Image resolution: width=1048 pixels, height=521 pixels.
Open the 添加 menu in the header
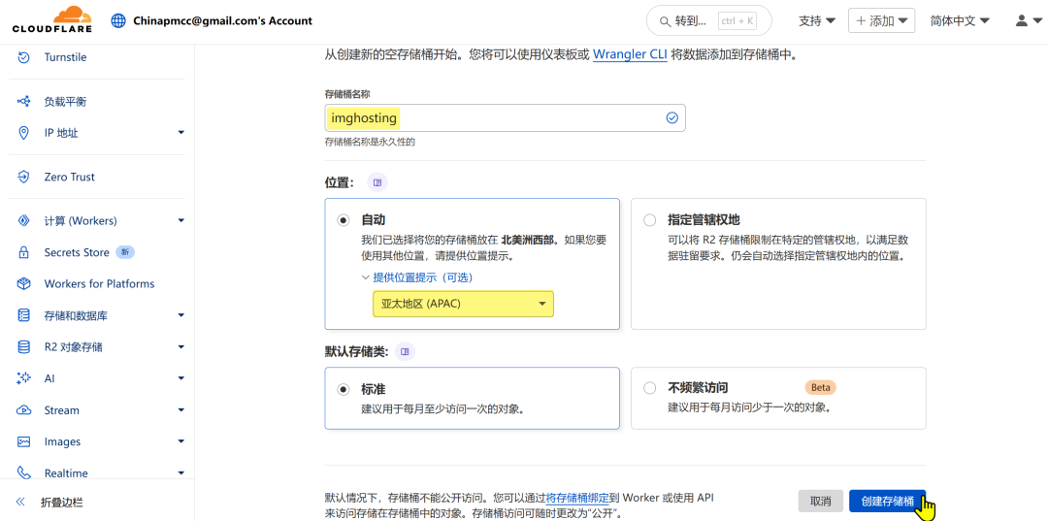(x=881, y=20)
